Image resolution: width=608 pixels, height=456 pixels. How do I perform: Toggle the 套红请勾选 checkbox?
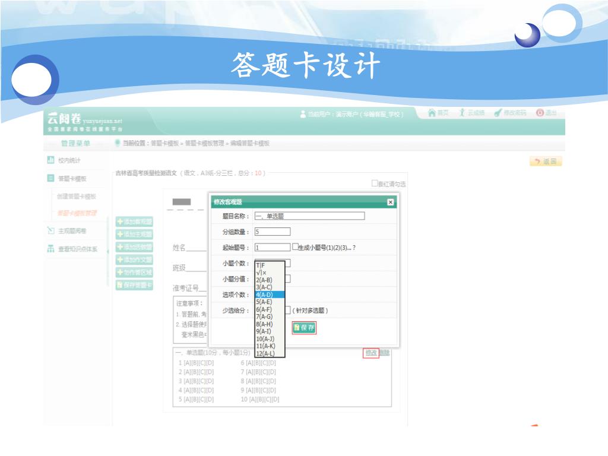pyautogui.click(x=375, y=183)
